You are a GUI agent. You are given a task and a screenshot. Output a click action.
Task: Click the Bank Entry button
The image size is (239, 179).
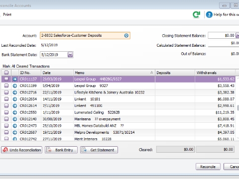(x=61, y=150)
